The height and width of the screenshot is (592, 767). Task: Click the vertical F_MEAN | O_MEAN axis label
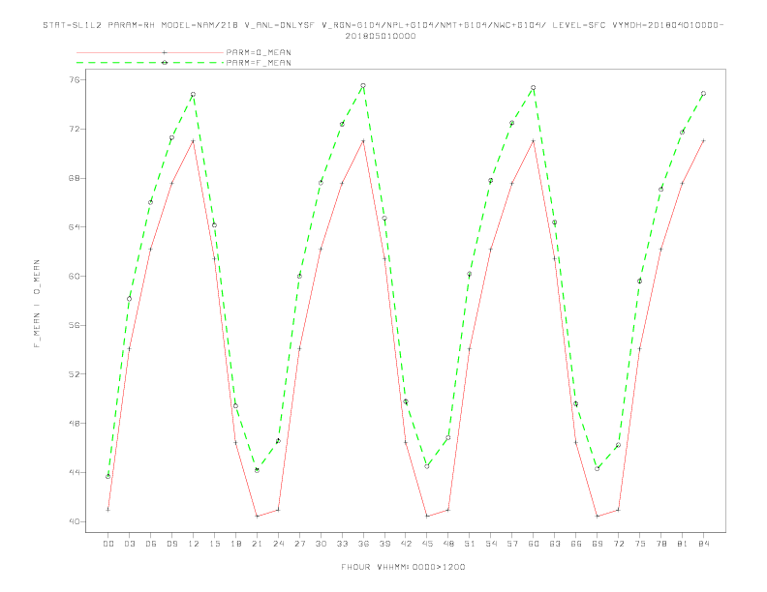click(37, 304)
